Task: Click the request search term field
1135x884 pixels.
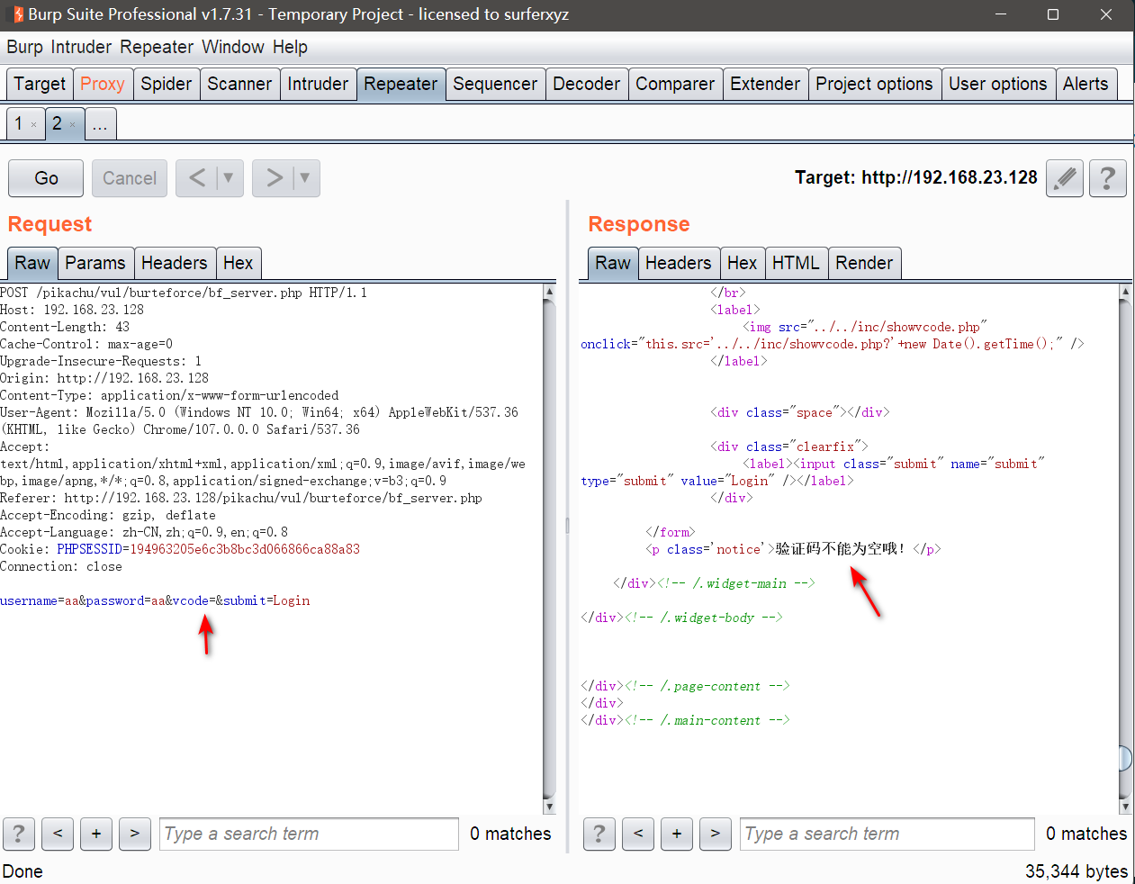Action: (x=309, y=834)
